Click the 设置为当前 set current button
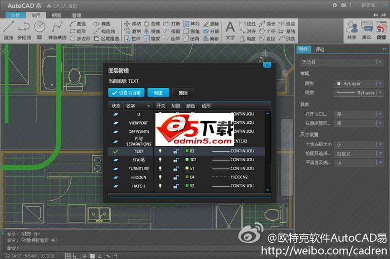Image resolution: width=390 pixels, height=259 pixels. coord(126,93)
